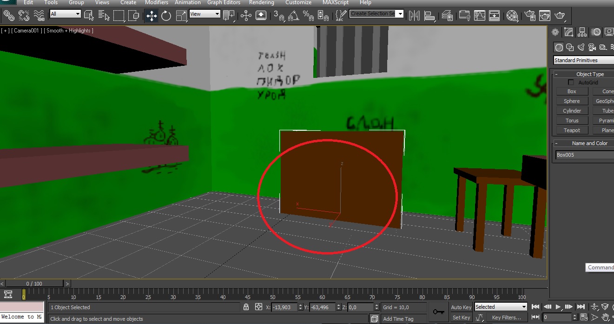Open the reference coordinate system View dropdown
This screenshot has width=614, height=324.
(205, 14)
